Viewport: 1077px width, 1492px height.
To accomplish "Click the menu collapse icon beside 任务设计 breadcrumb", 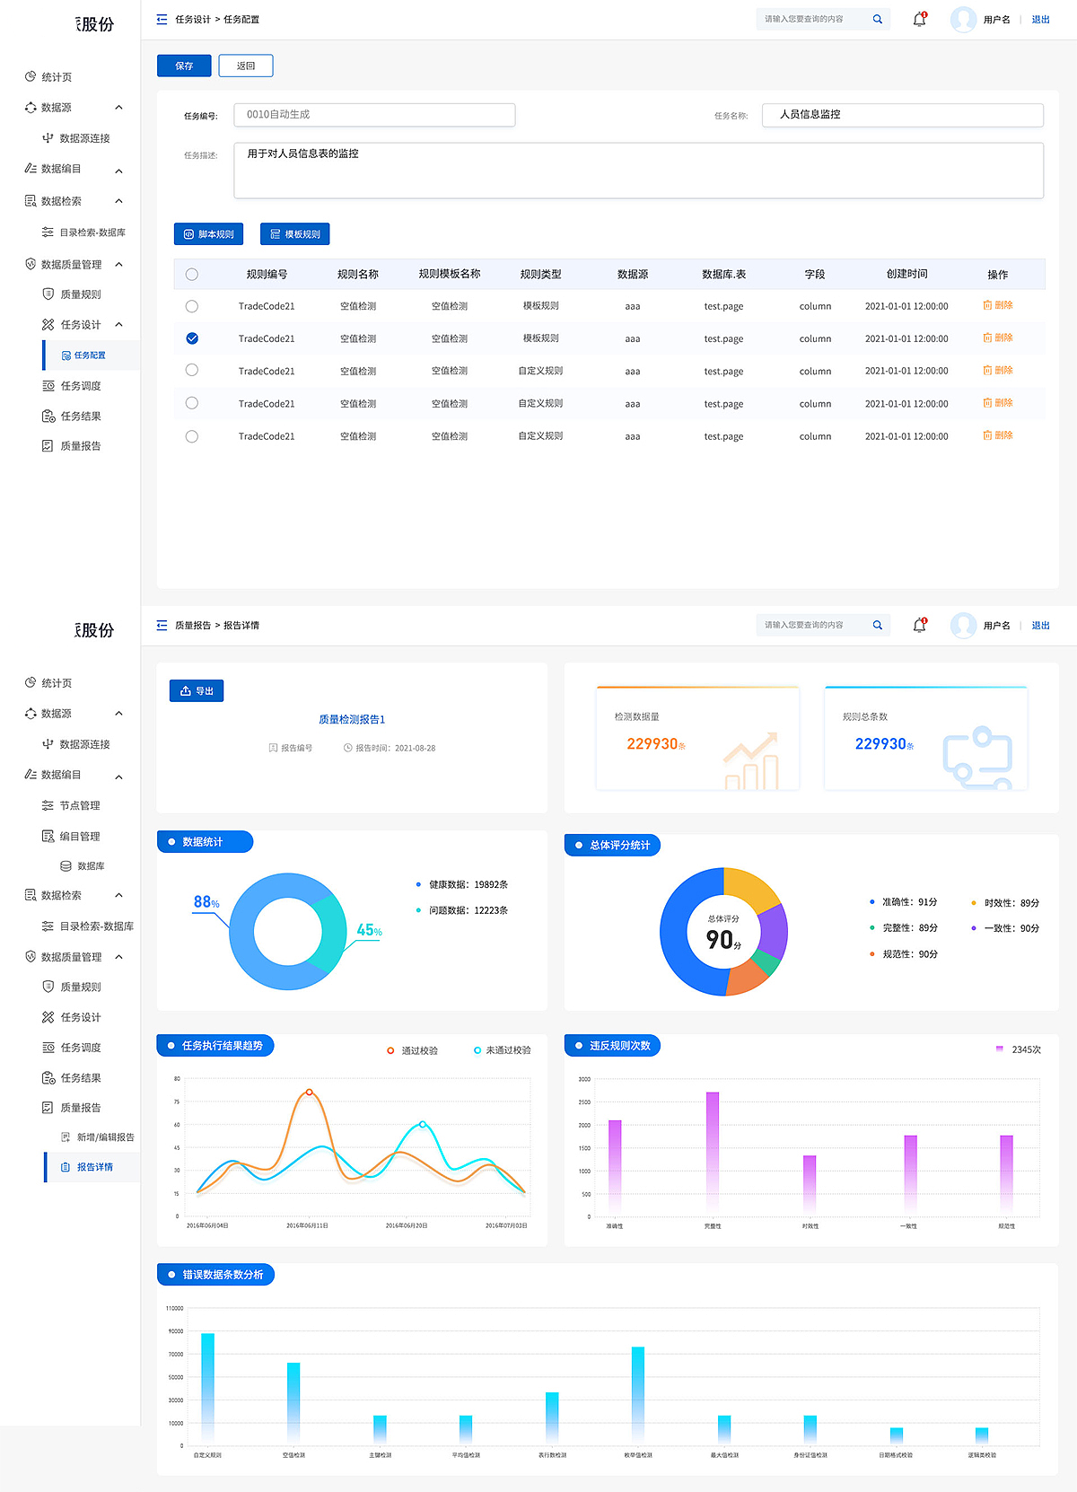I will [x=162, y=19].
